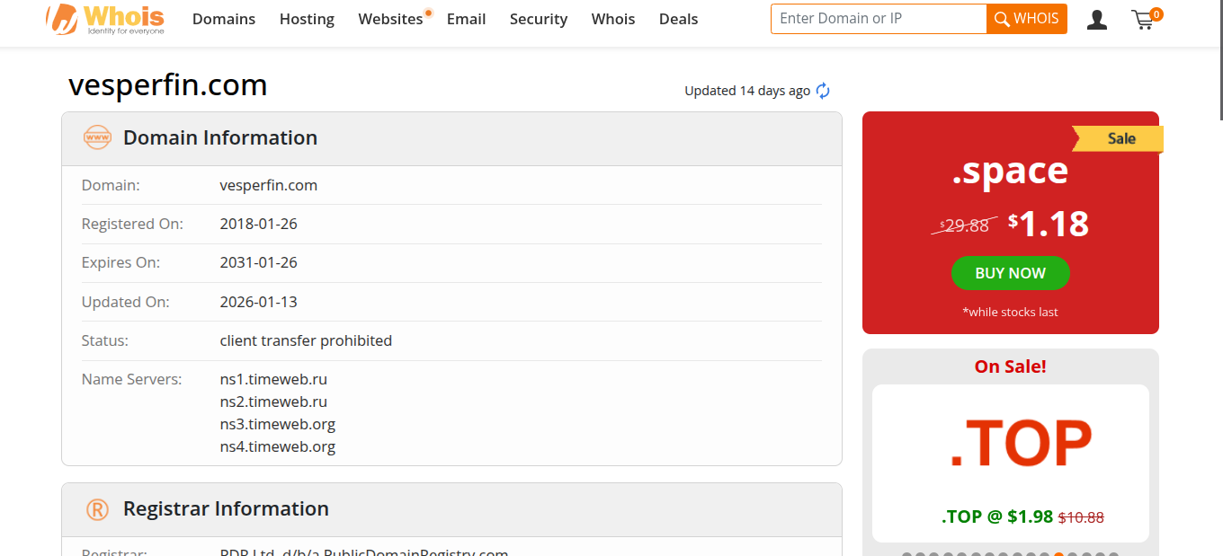Image resolution: width=1223 pixels, height=556 pixels.
Task: Open the user account icon
Action: pos(1096,20)
